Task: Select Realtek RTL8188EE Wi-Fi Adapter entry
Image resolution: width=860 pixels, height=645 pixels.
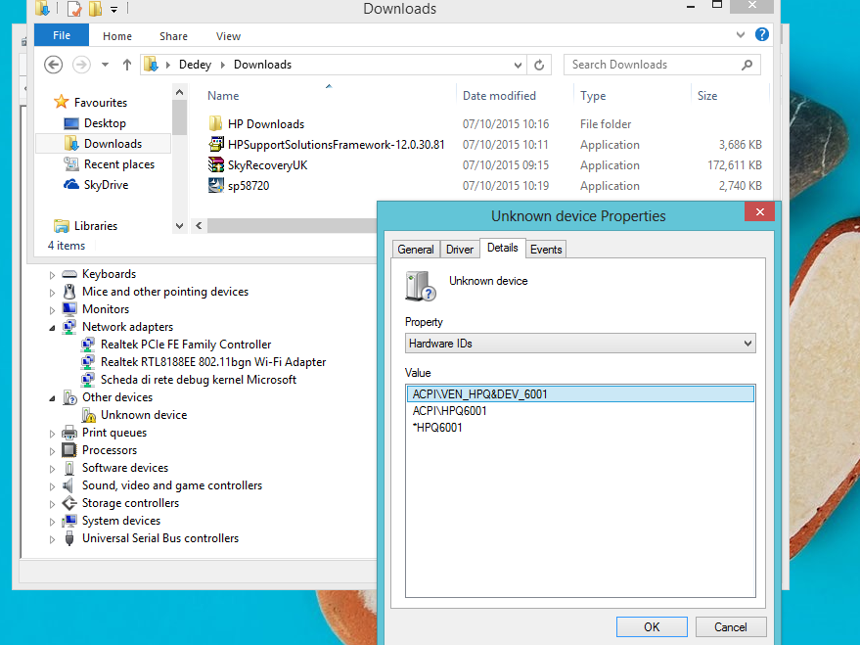Action: [213, 362]
